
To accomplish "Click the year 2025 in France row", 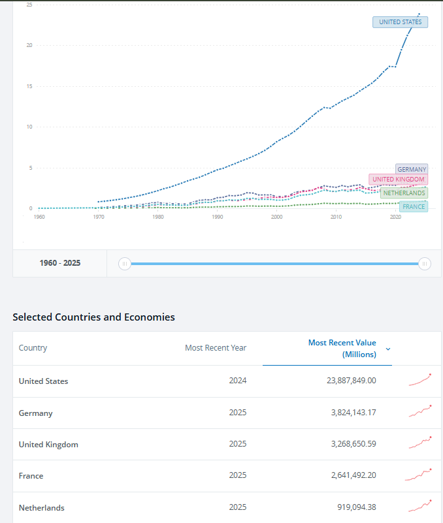I will pyautogui.click(x=238, y=475).
